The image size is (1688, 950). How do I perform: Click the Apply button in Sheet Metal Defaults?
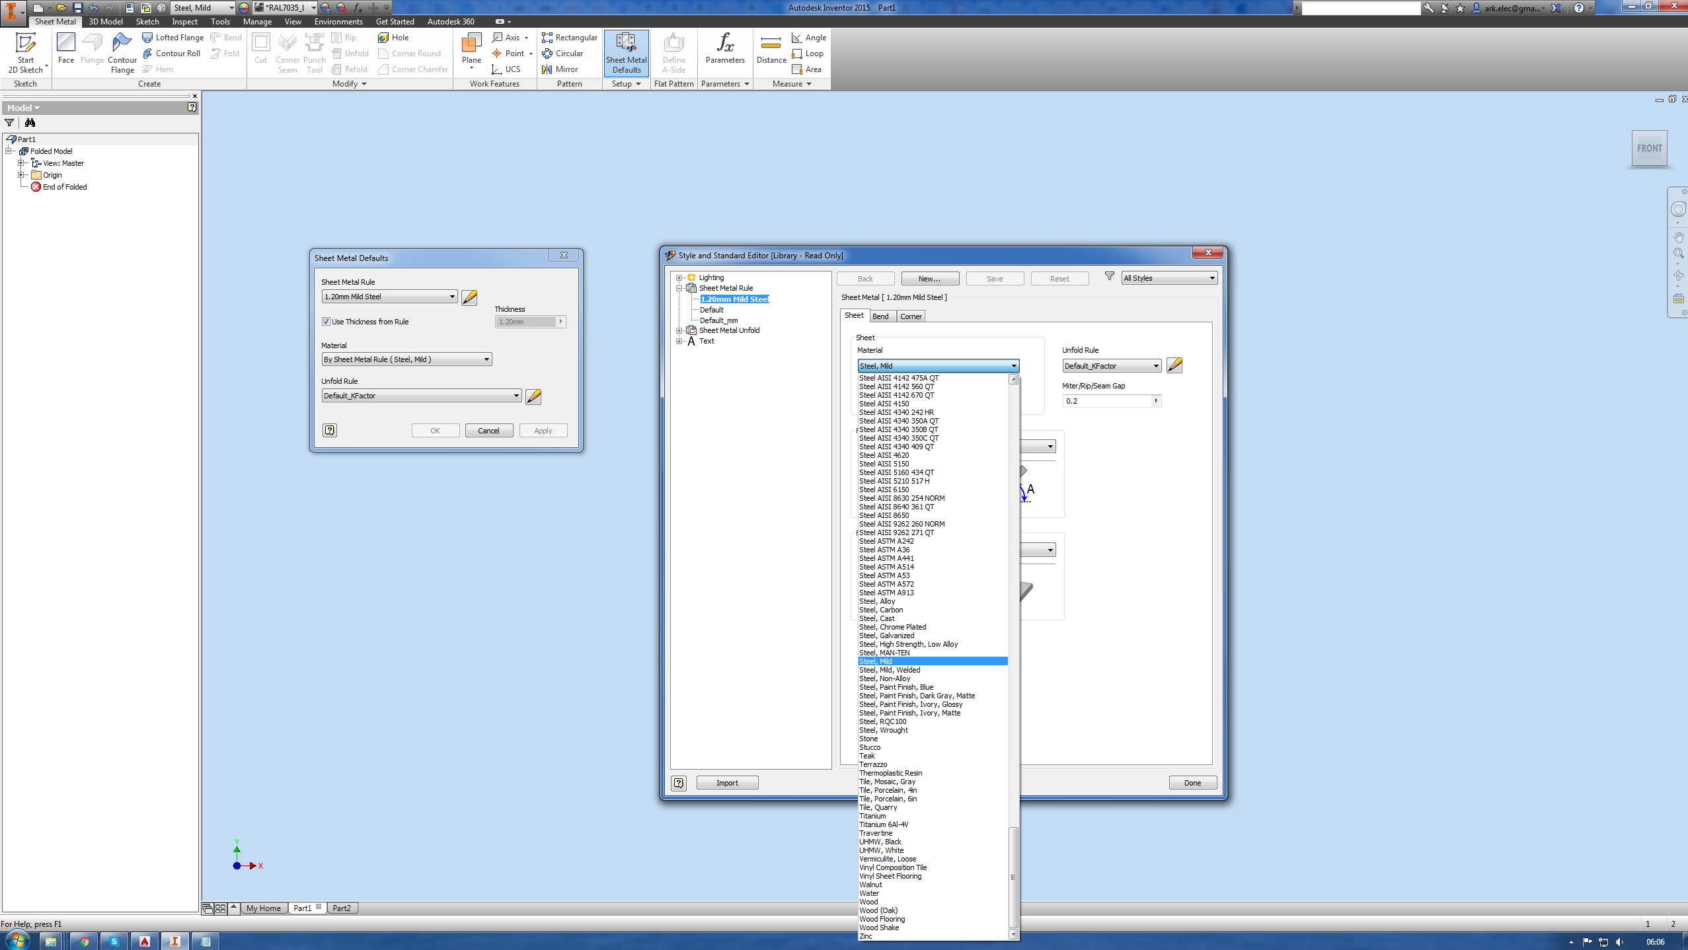(x=541, y=430)
